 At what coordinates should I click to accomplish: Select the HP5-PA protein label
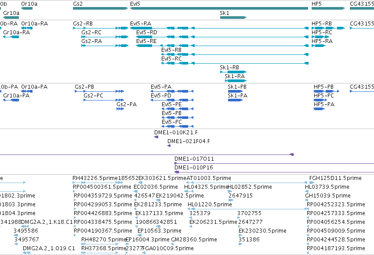[324, 104]
